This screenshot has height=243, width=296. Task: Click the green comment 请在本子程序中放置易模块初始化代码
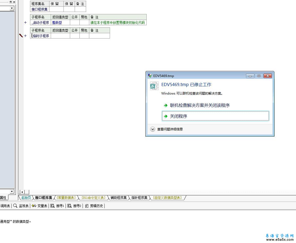click(117, 23)
